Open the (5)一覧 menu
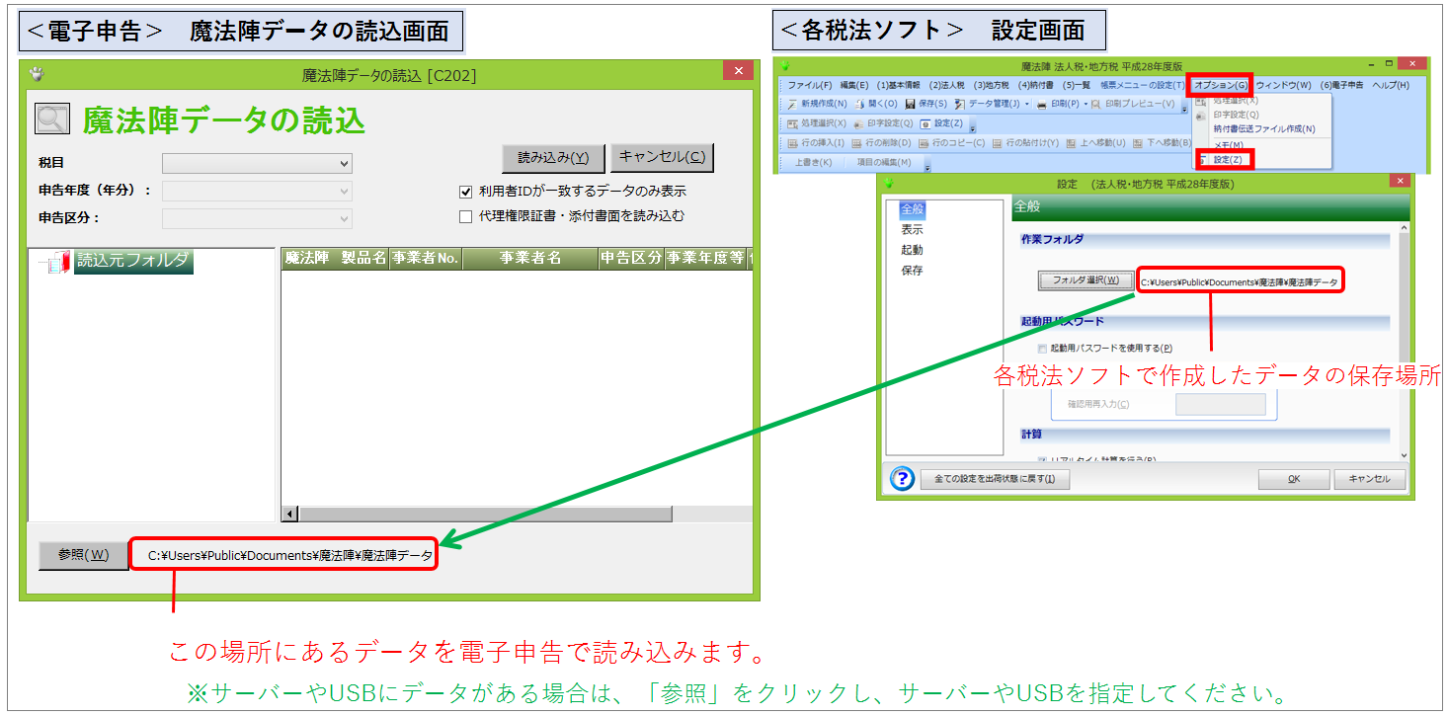 click(1077, 85)
